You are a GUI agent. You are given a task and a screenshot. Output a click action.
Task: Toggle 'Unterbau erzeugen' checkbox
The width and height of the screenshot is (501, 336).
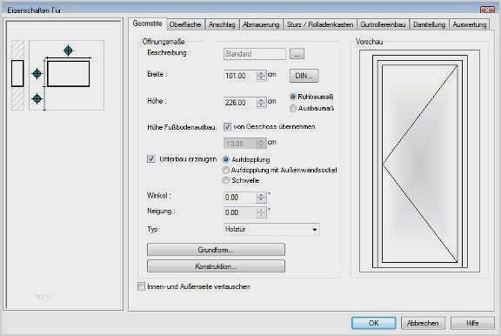coord(150,159)
